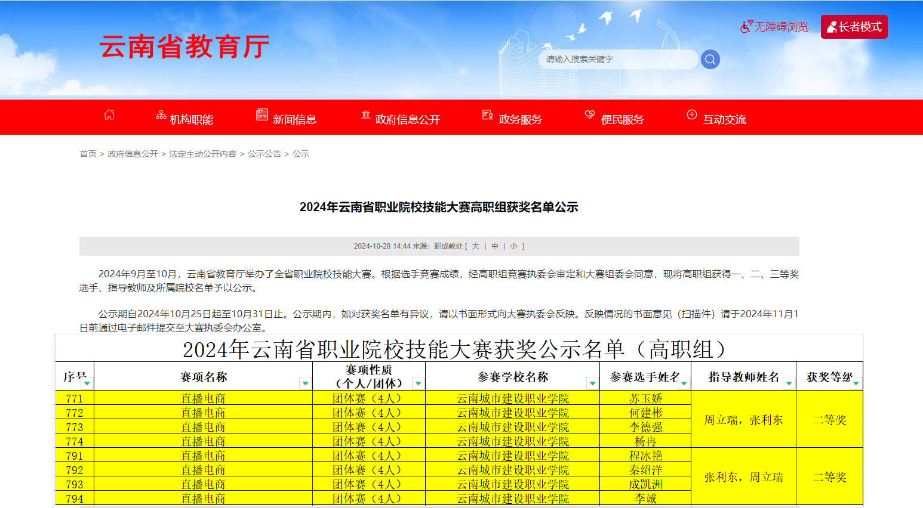Viewport: 923px width, 508px height.
Task: Click the source text 来源：职成教处
Action: (x=438, y=246)
